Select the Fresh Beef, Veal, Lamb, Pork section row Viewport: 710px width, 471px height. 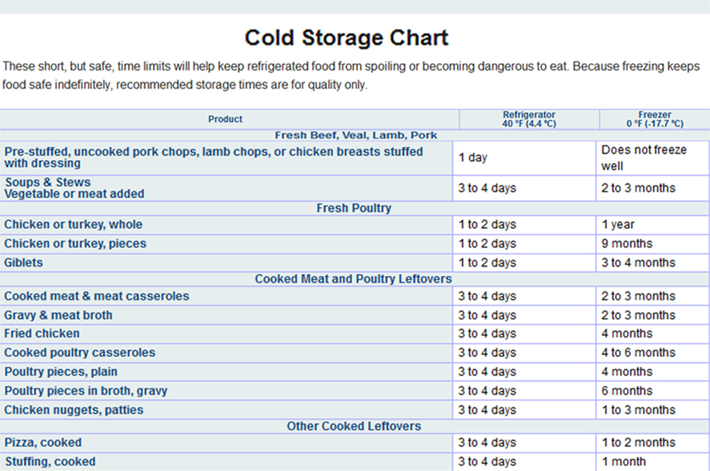click(x=355, y=135)
